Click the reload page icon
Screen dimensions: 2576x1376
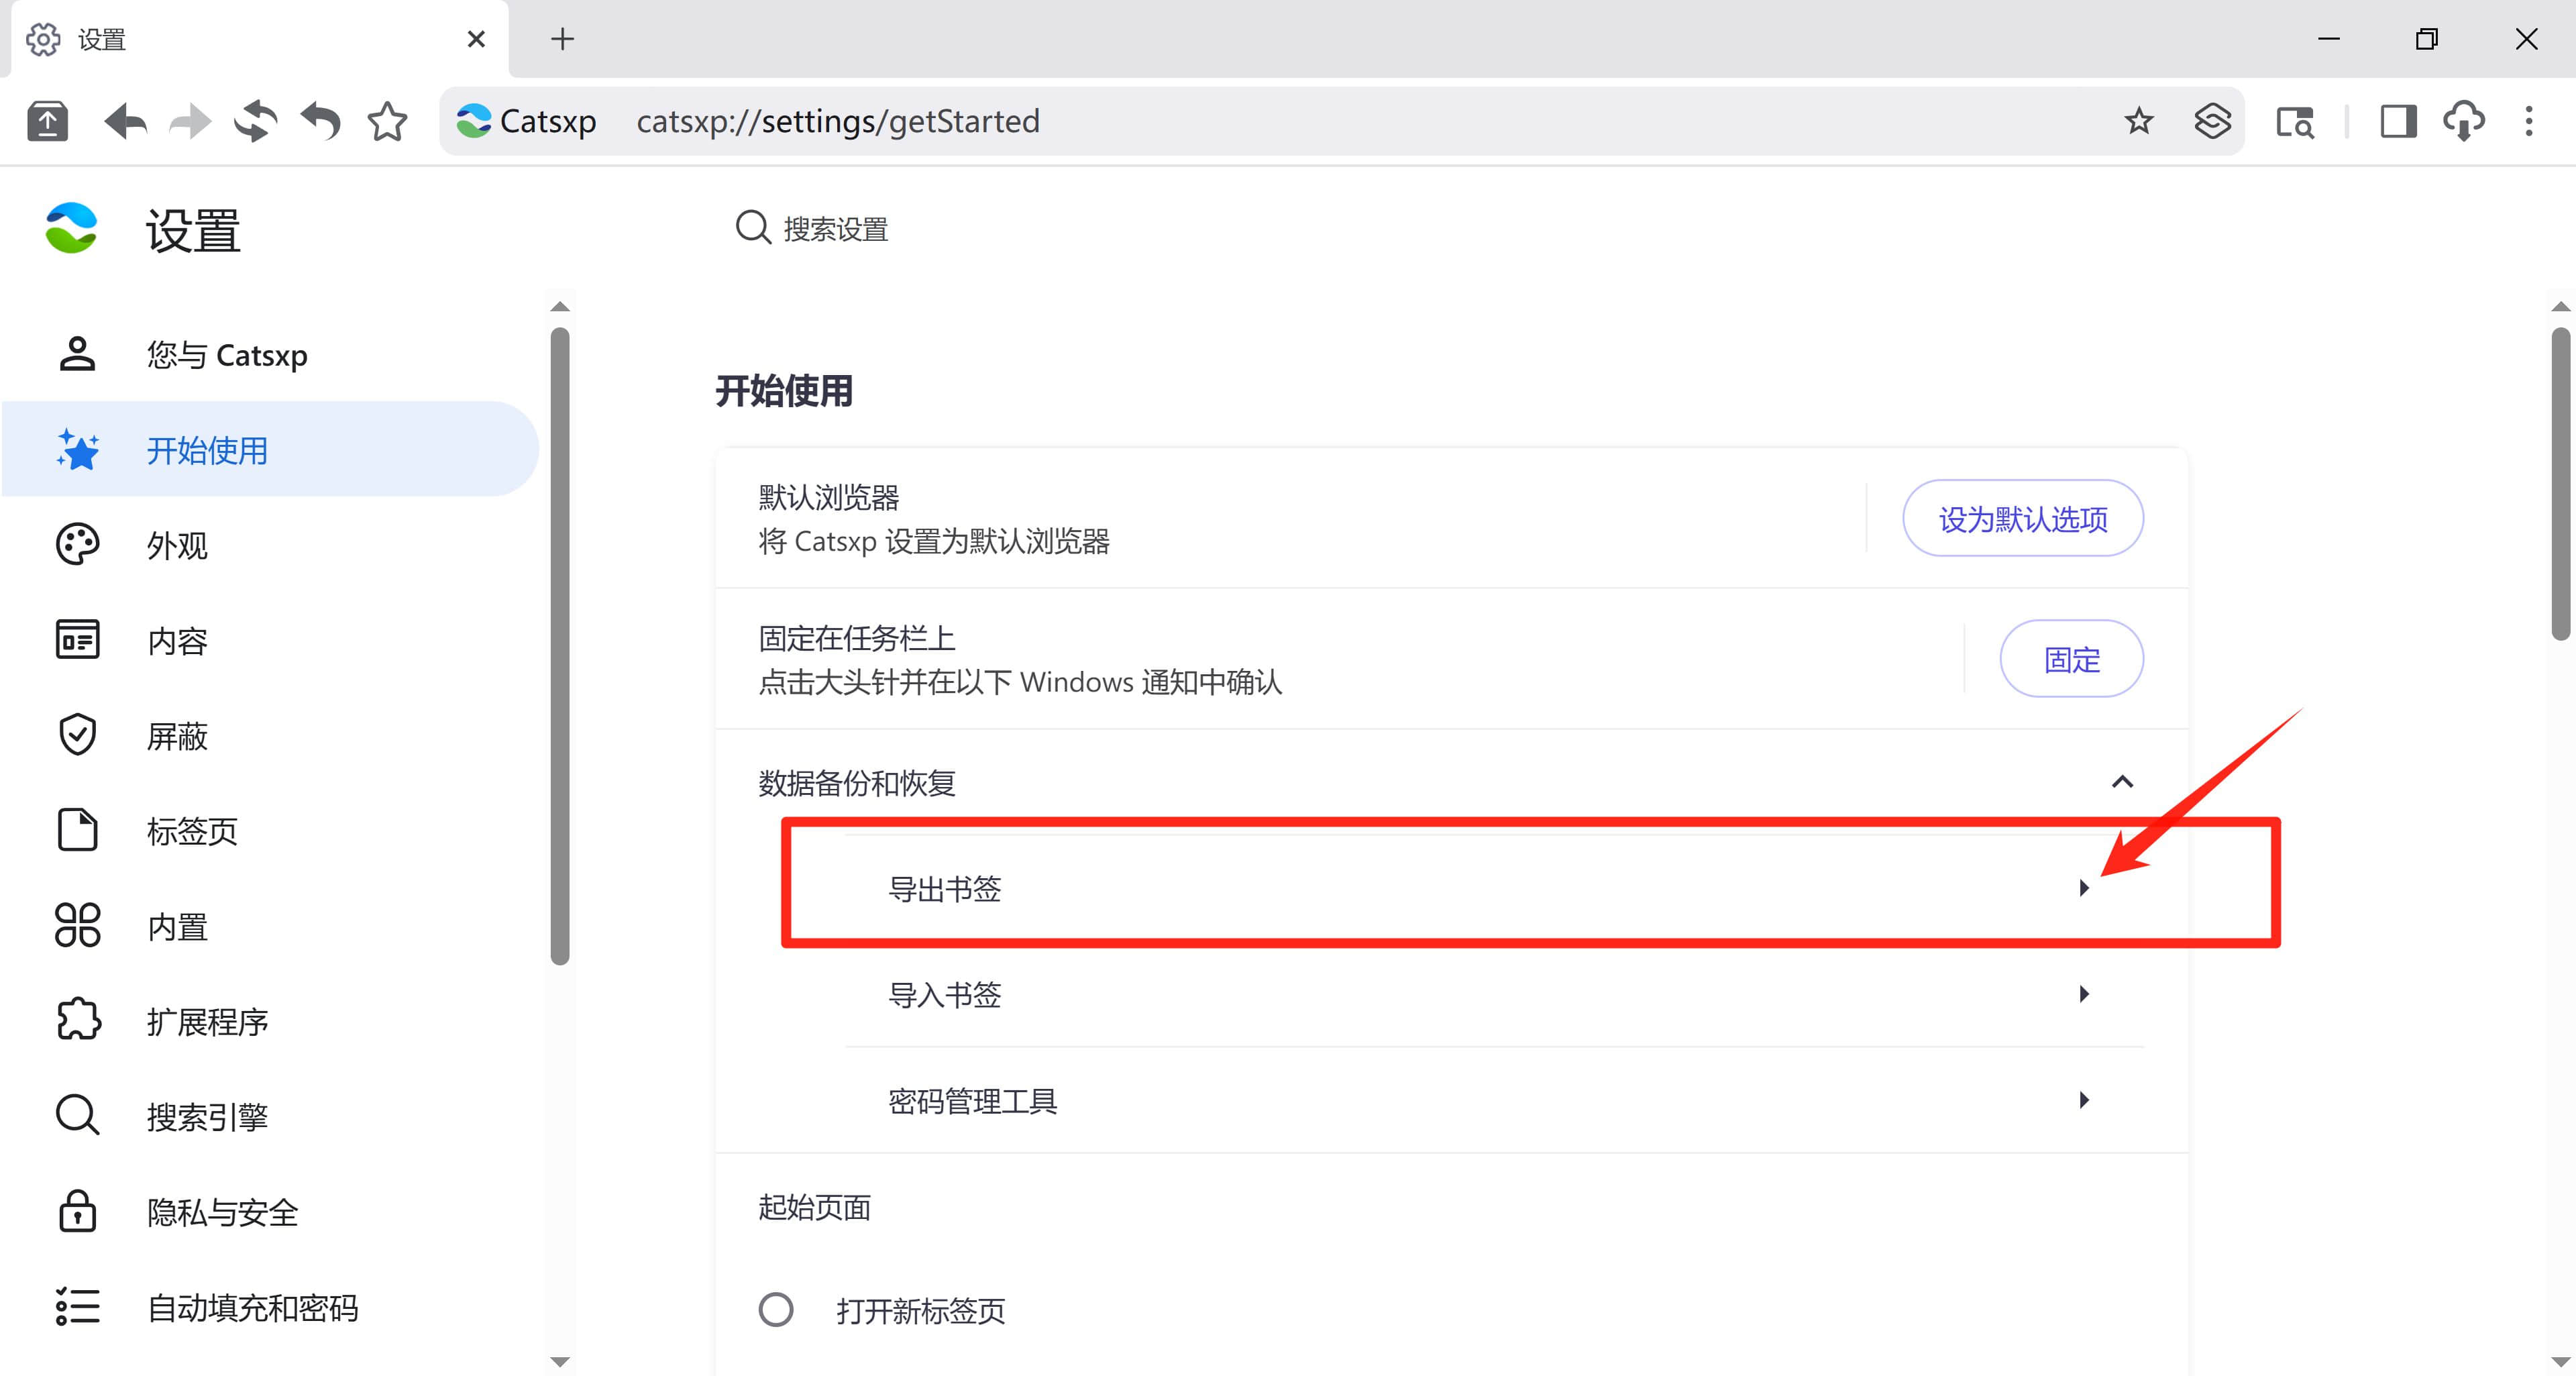256,122
